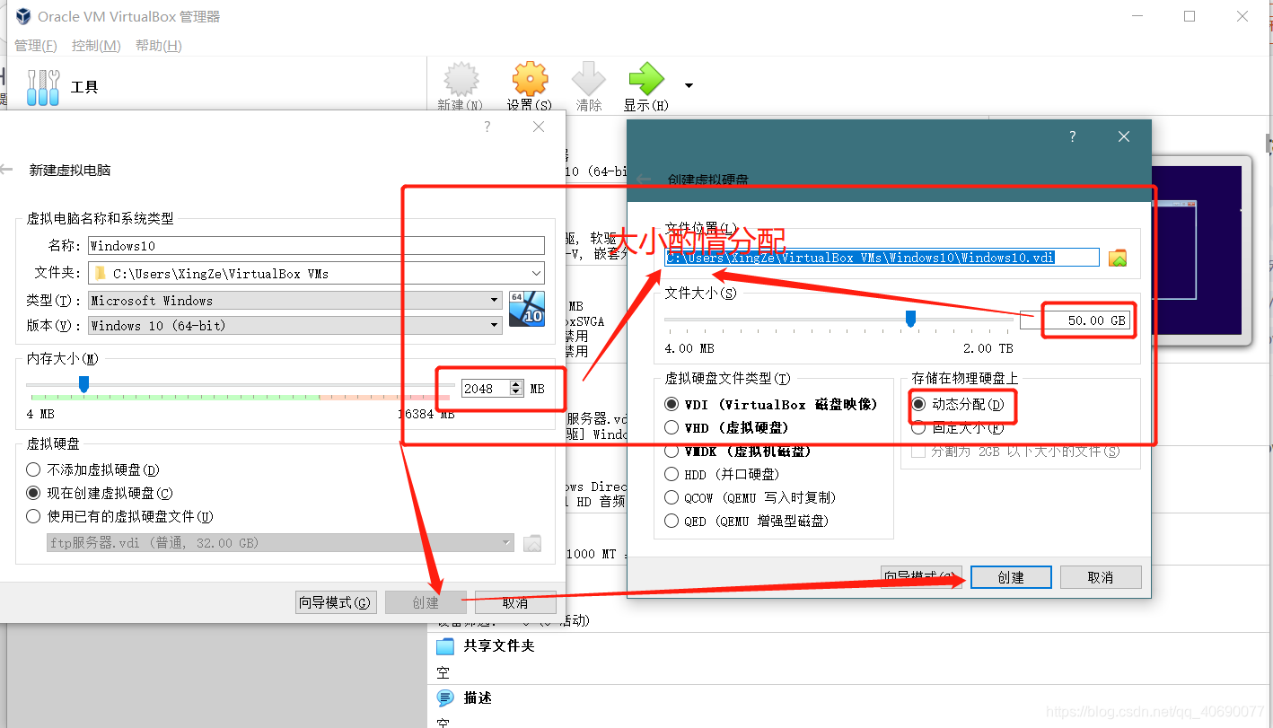Click 取消 in the 新建虚拟电脑 dialog
Screen dimensions: 1273x728
[x=515, y=602]
